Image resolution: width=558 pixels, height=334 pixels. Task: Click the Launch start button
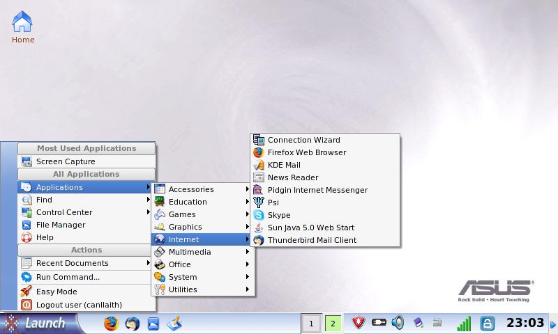38,323
